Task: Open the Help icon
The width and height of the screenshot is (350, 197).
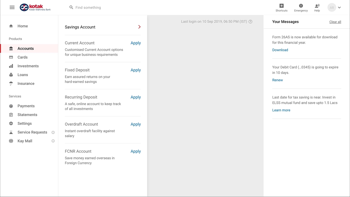Action: tap(317, 6)
